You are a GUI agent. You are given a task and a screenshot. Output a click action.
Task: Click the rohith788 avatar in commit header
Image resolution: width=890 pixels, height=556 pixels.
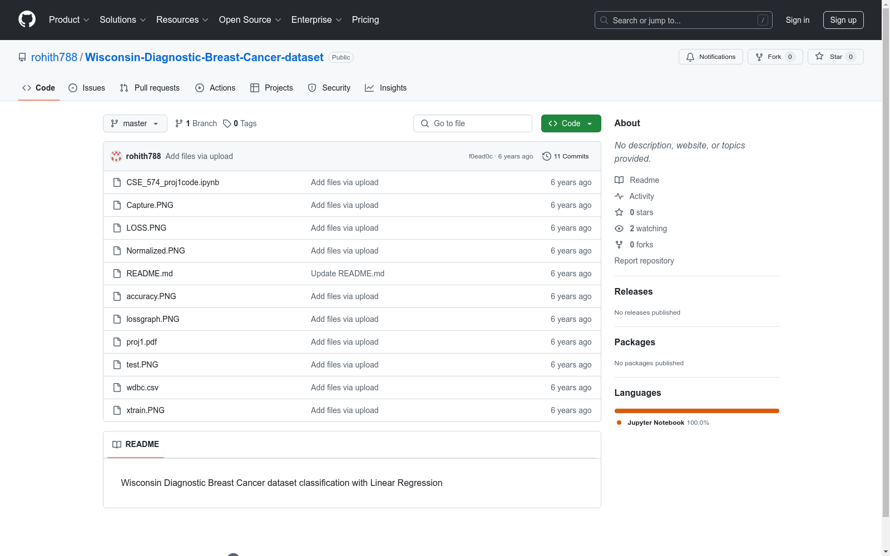click(x=116, y=156)
